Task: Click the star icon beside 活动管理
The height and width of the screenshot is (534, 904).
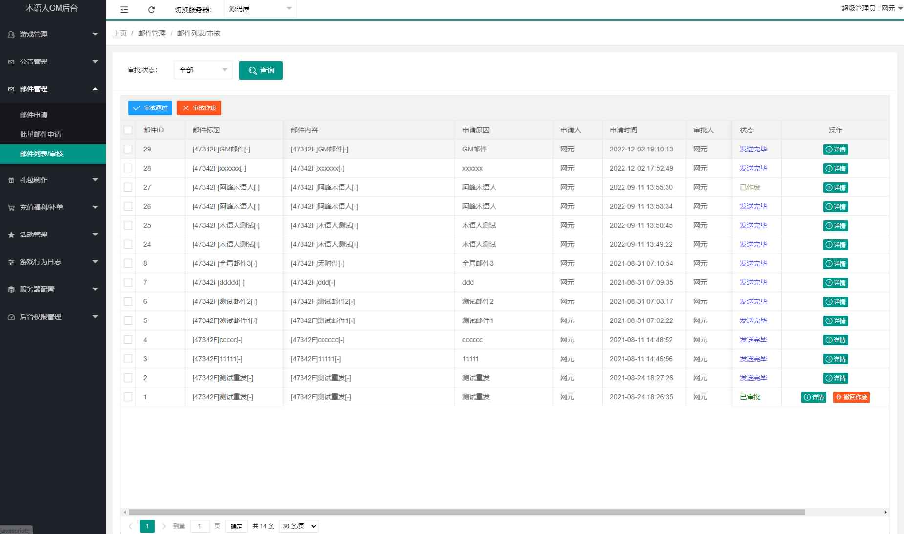Action: click(x=11, y=235)
